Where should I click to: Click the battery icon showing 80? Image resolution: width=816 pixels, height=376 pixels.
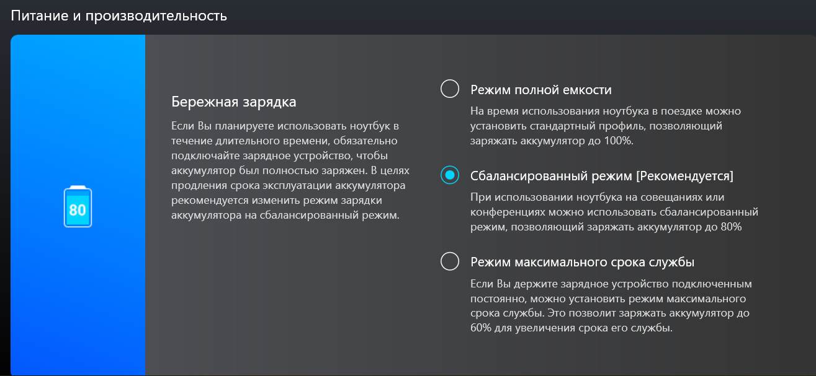pyautogui.click(x=78, y=206)
